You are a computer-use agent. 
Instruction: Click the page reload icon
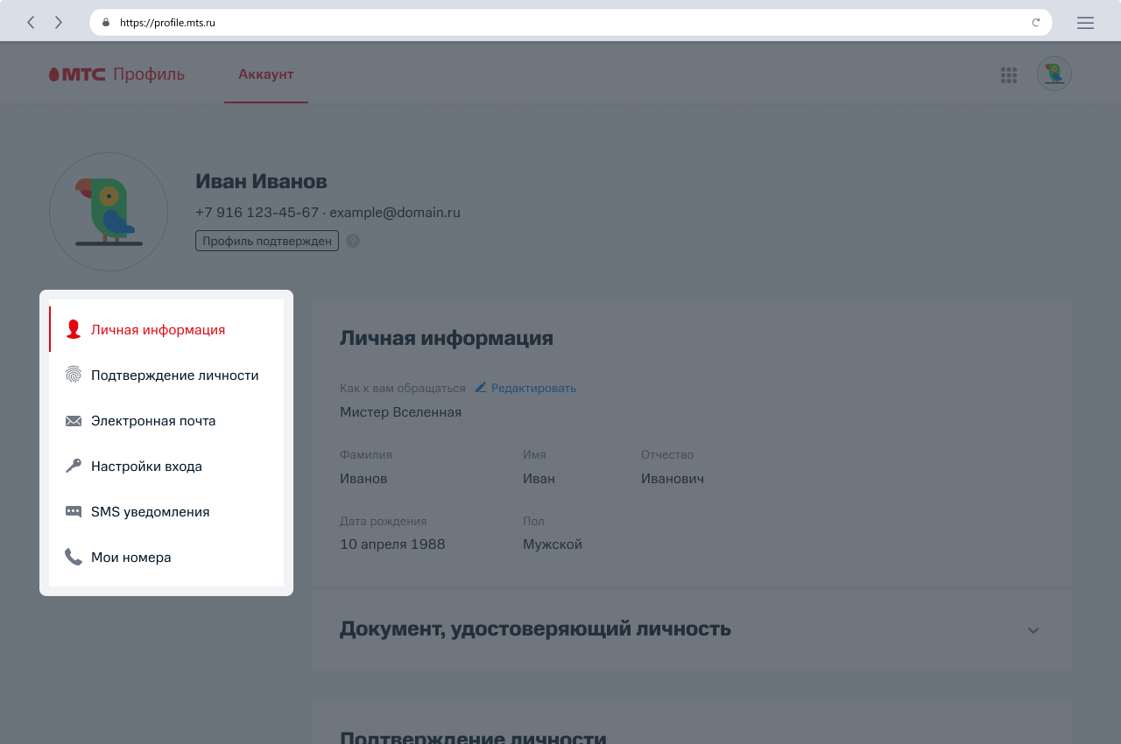click(1036, 23)
